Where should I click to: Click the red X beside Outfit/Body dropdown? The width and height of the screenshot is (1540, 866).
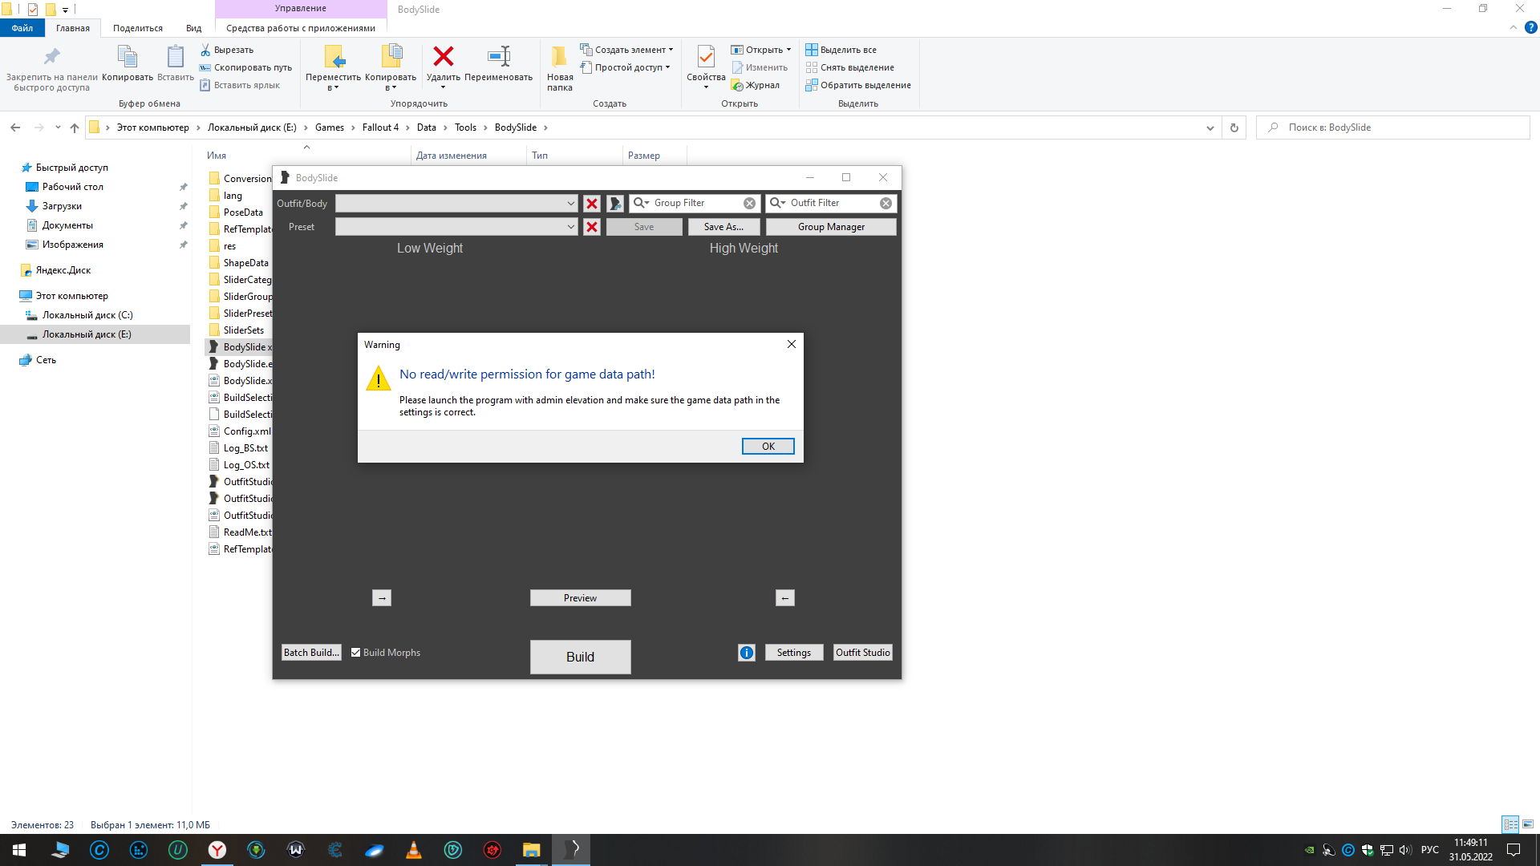click(592, 204)
